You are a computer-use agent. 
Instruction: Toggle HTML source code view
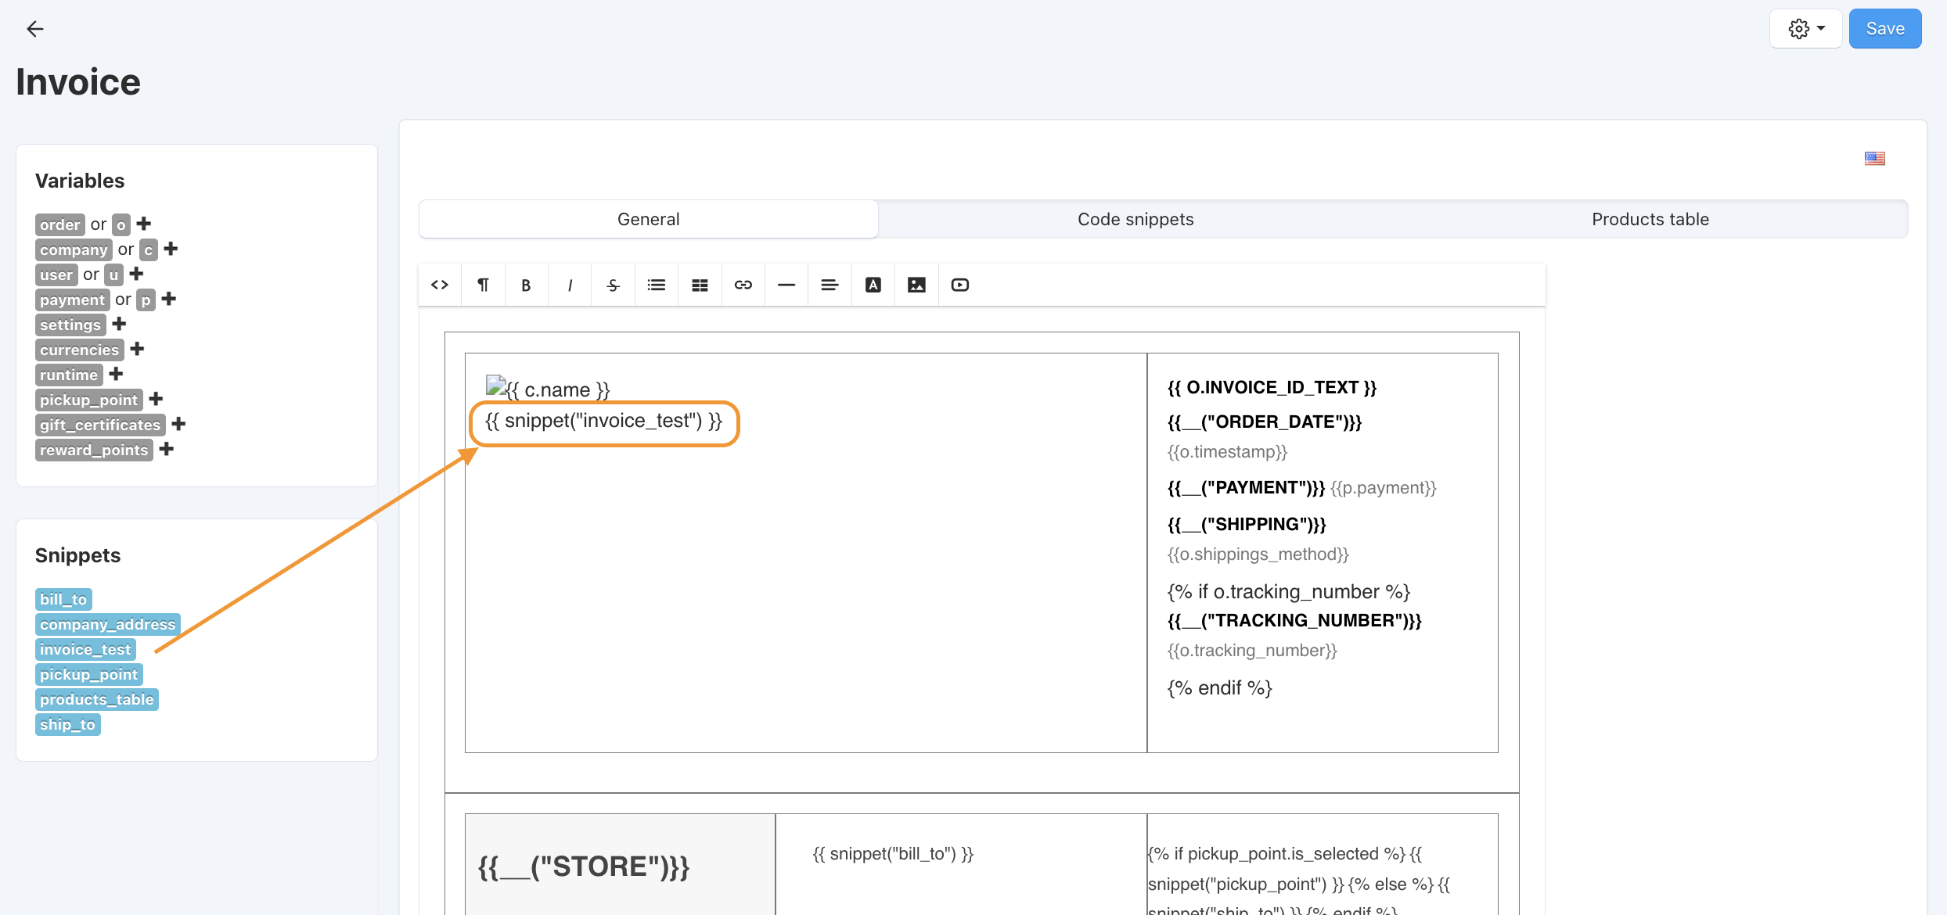click(440, 285)
